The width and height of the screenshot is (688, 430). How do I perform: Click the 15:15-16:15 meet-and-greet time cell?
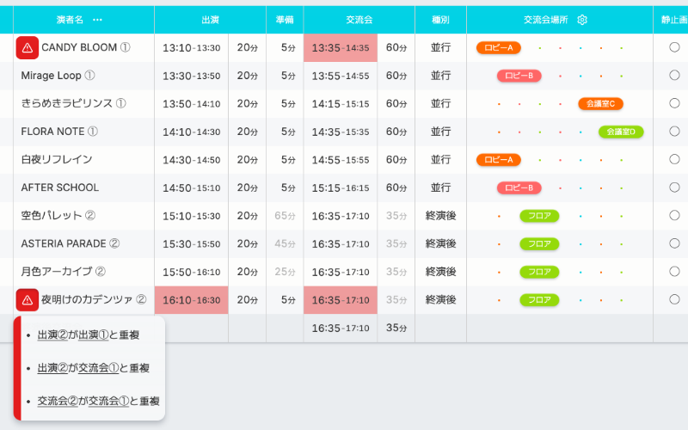341,187
